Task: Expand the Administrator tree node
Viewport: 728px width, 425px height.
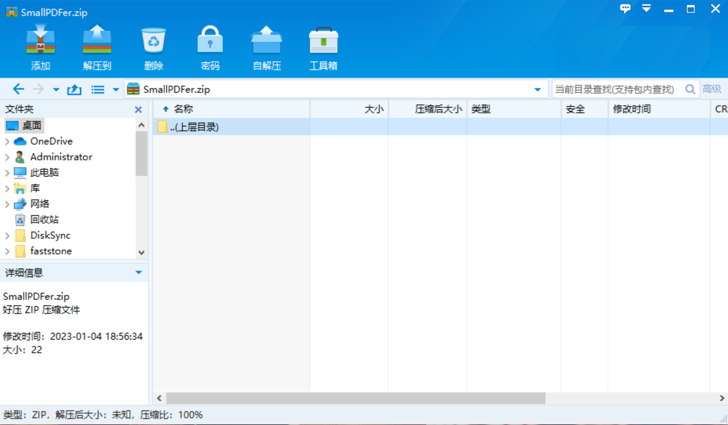Action: (7, 157)
